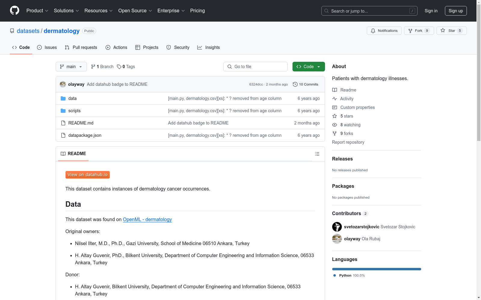This screenshot has width=481, height=300.
Task: Click README.md commit message 'Add datahub badge'
Action: click(x=198, y=123)
